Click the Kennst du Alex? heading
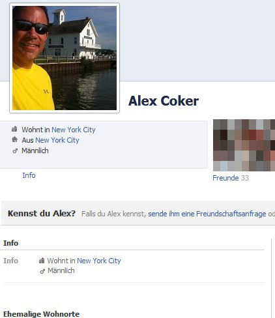This screenshot has height=318, width=275. pos(42,213)
